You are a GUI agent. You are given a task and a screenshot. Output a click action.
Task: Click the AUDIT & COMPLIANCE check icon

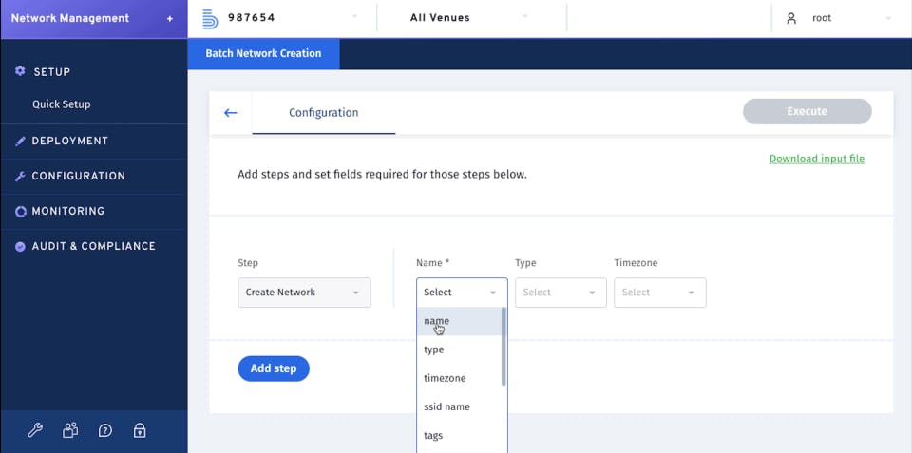pos(20,247)
